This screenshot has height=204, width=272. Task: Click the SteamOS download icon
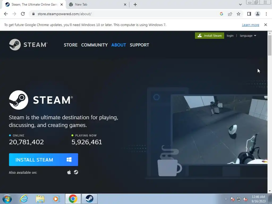[x=76, y=172]
